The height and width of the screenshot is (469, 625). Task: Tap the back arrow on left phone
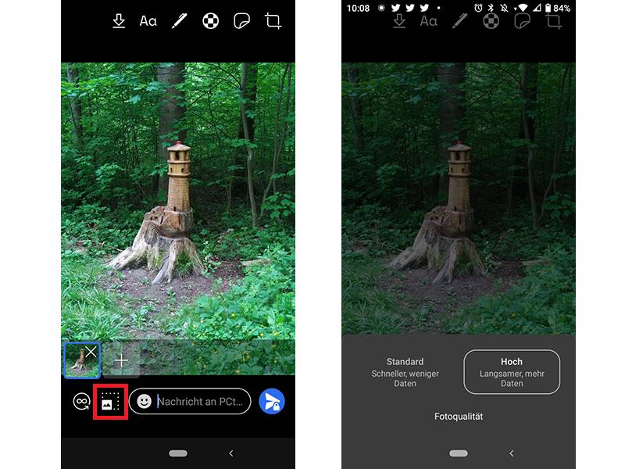231,453
